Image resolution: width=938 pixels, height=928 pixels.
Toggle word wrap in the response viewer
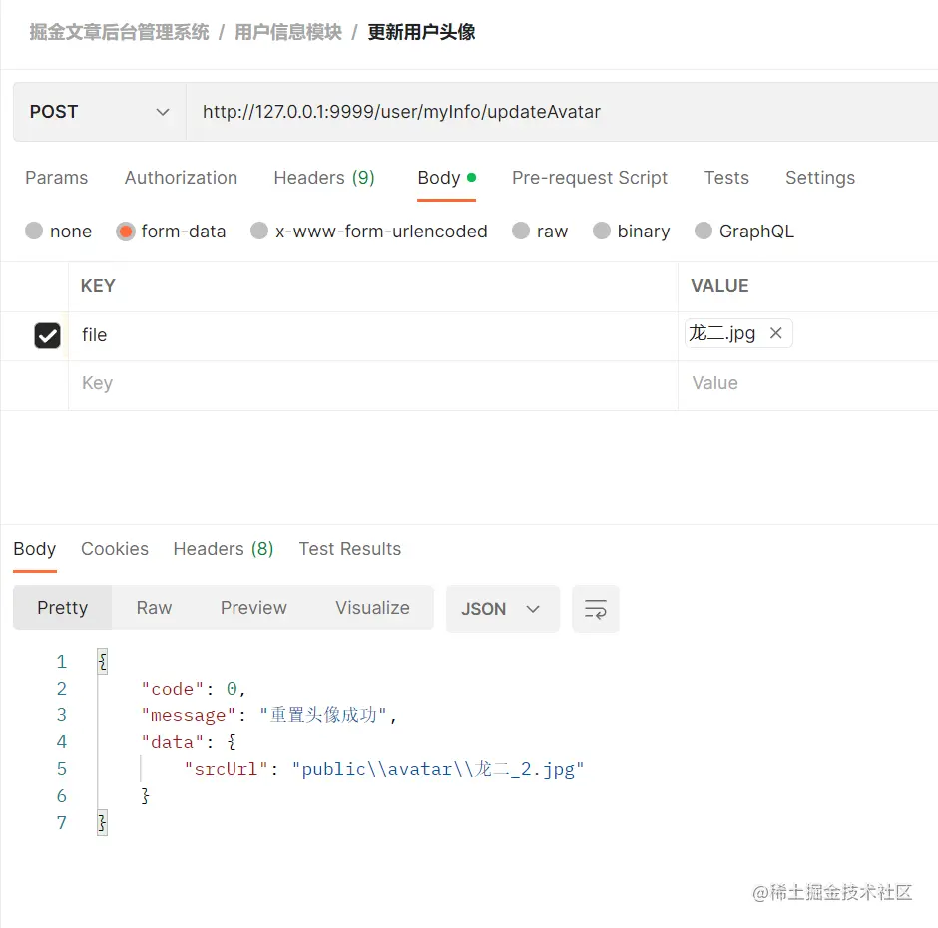pyautogui.click(x=595, y=609)
